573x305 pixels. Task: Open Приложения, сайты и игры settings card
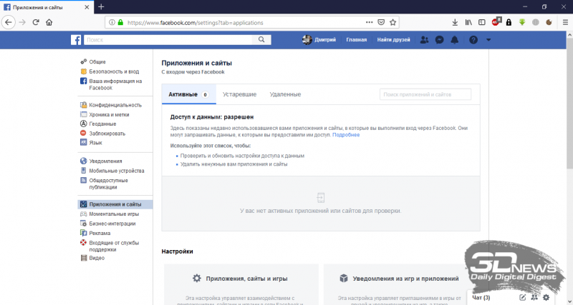241,284
